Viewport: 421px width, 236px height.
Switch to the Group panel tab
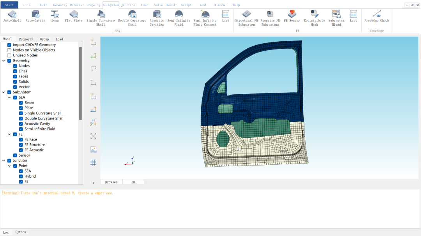[x=44, y=39]
